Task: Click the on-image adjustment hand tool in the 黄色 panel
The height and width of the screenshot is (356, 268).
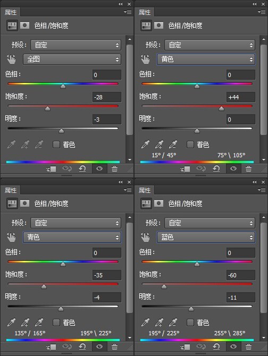Action: pos(145,60)
